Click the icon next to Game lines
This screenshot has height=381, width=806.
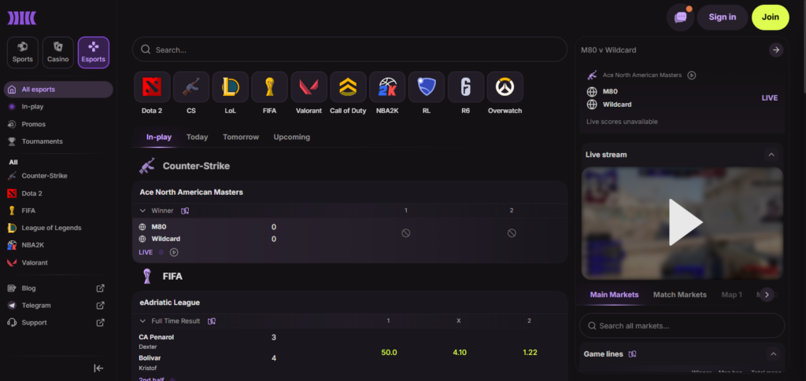(x=633, y=354)
